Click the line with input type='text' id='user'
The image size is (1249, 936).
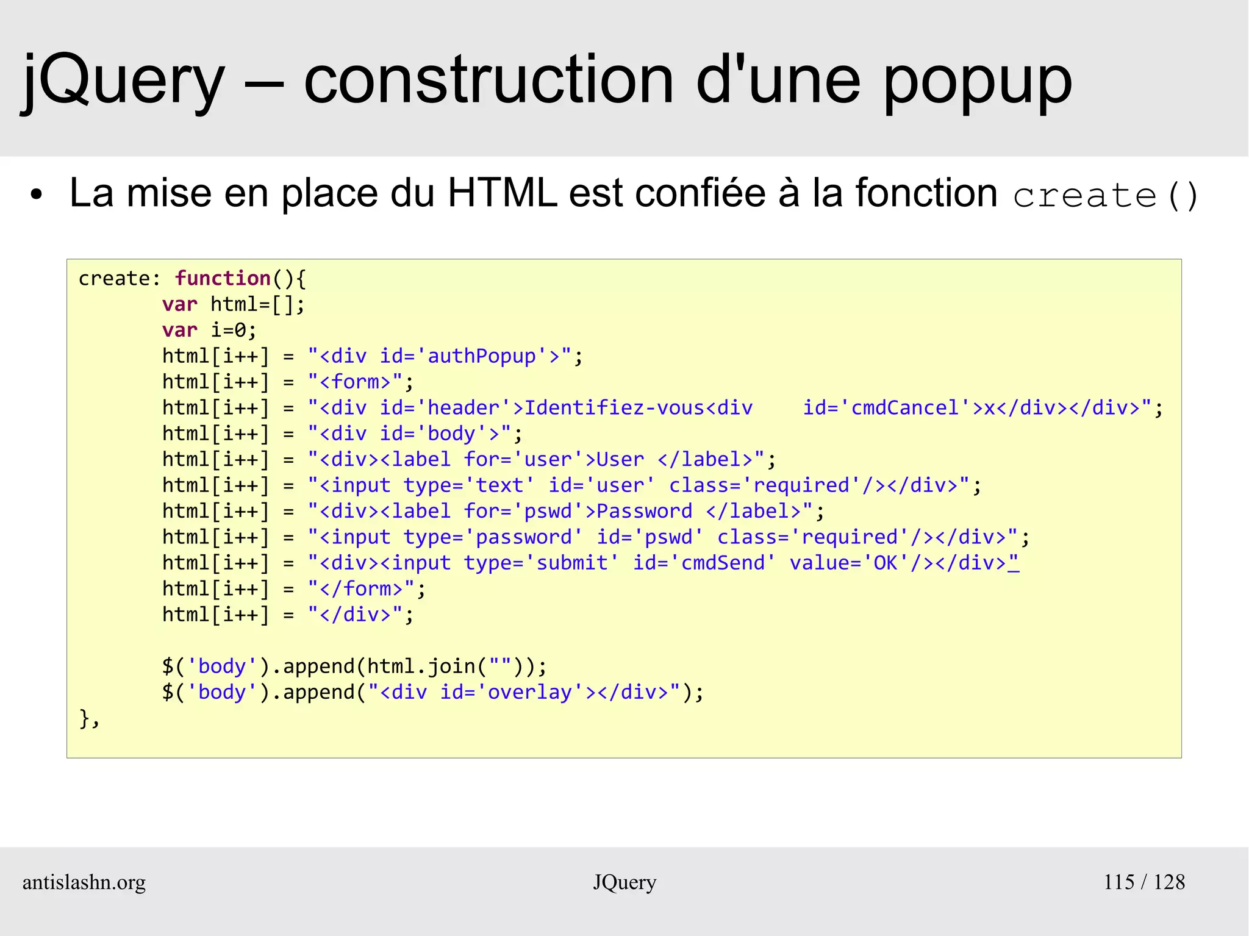tap(572, 485)
